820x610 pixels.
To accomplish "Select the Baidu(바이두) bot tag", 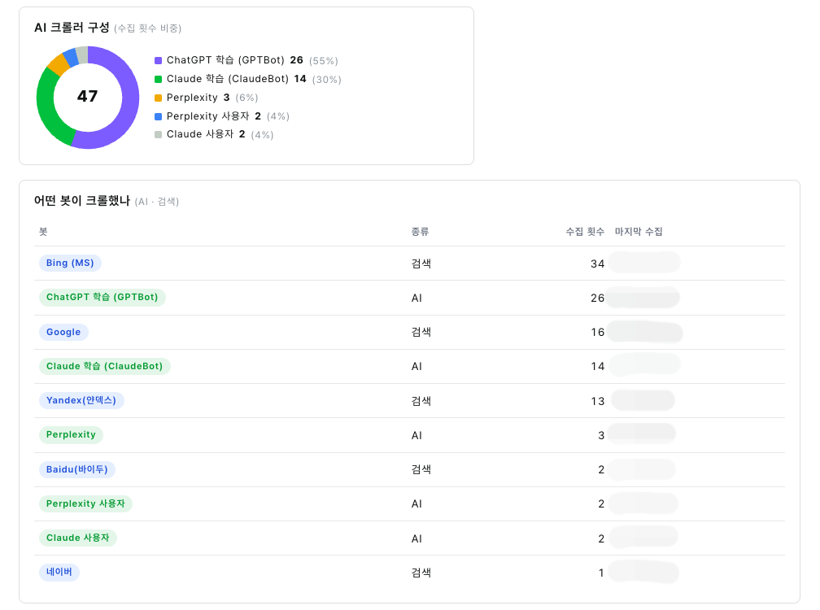I will pyautogui.click(x=76, y=469).
